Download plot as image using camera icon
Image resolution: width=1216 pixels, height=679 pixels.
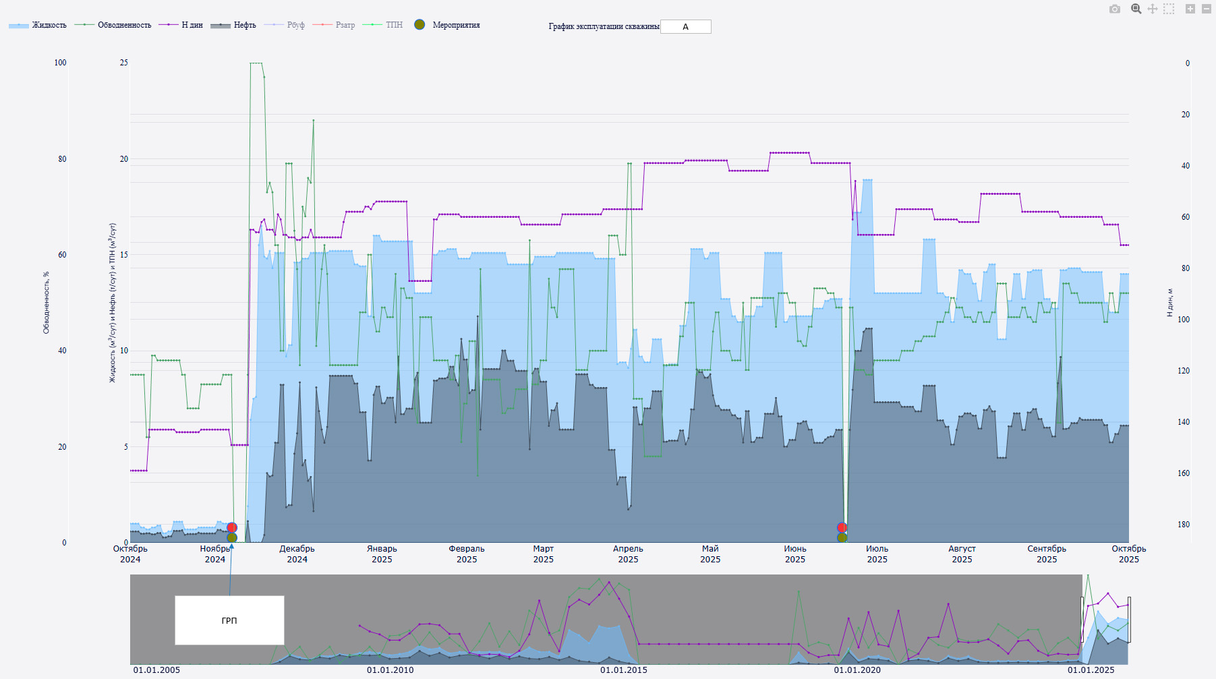point(1115,9)
